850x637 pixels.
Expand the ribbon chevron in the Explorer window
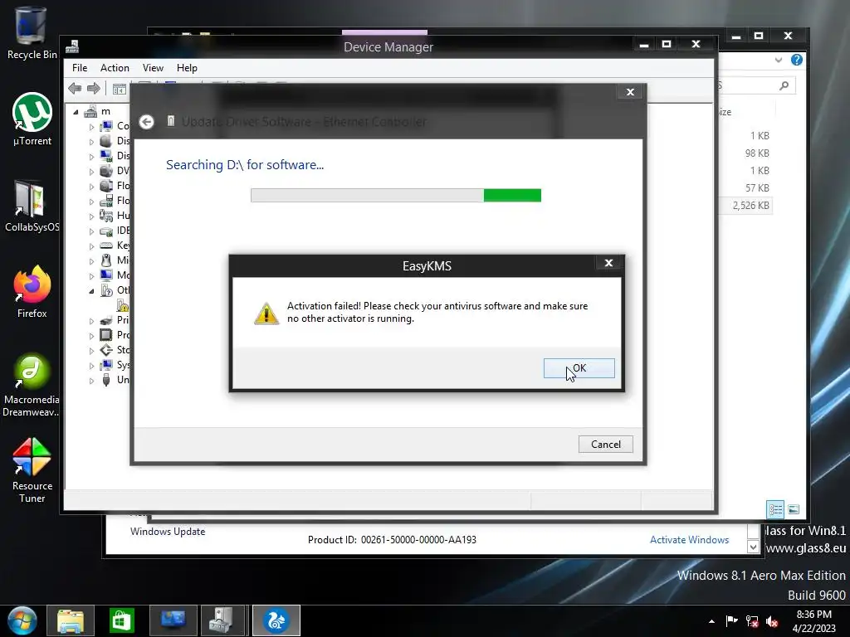click(779, 60)
